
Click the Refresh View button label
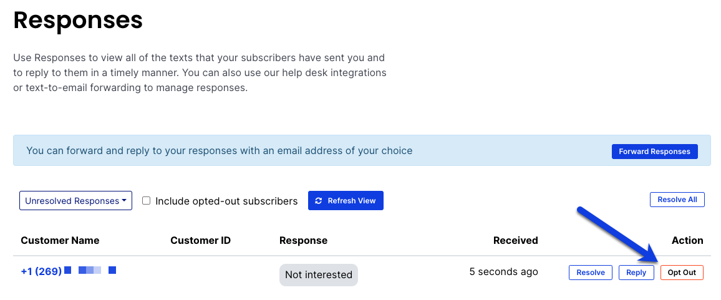point(351,201)
